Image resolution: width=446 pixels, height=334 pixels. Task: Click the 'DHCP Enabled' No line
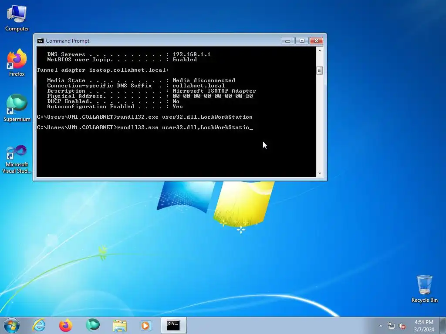pos(113,101)
